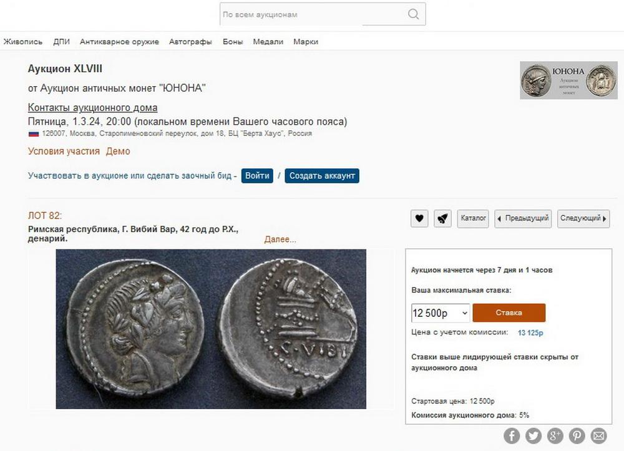This screenshot has height=451, width=624.
Task: Expand lot description via Далее link
Action: tap(280, 240)
